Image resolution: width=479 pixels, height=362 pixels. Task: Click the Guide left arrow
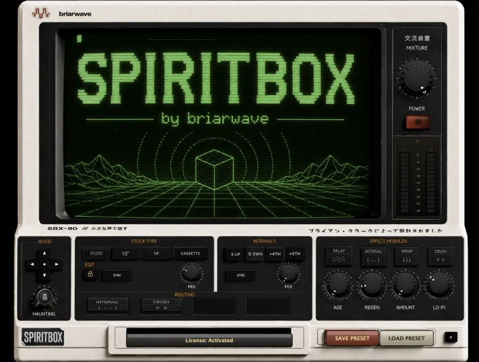(x=32, y=264)
